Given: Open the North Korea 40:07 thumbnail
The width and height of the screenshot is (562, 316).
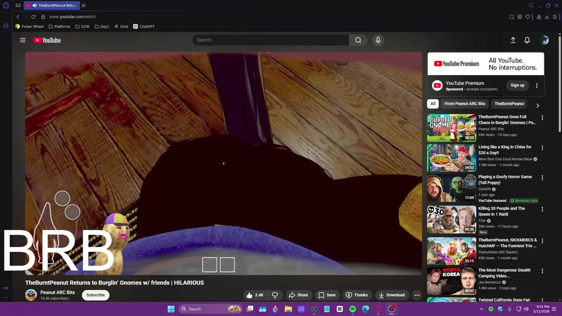Looking at the screenshot, I should click(451, 281).
